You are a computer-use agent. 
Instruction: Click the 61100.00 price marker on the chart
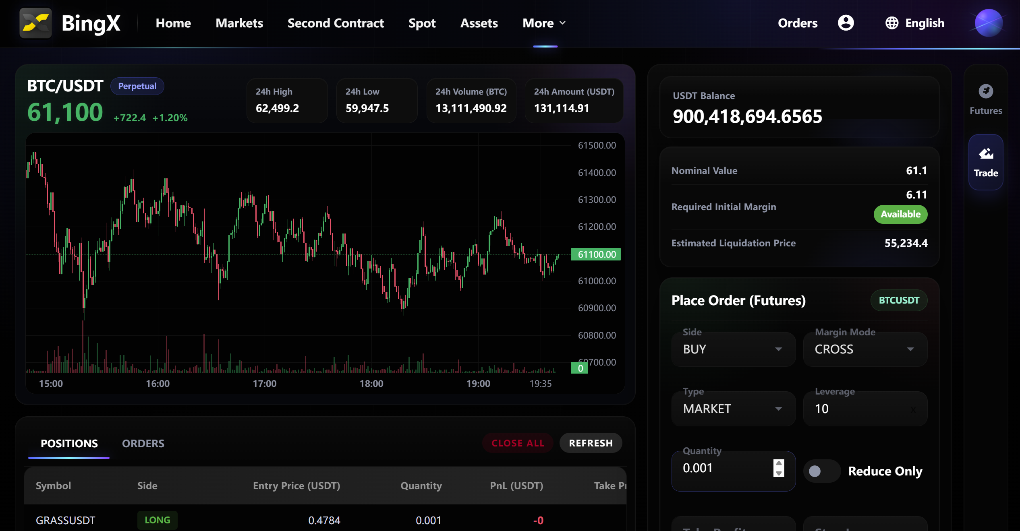click(x=596, y=254)
